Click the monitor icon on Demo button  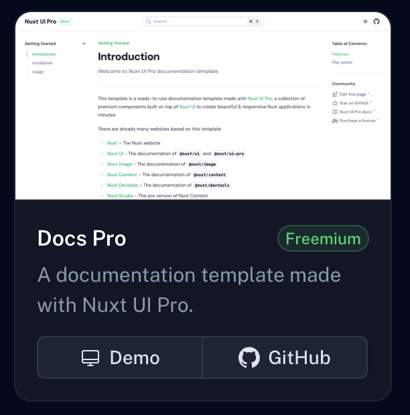pyautogui.click(x=90, y=358)
